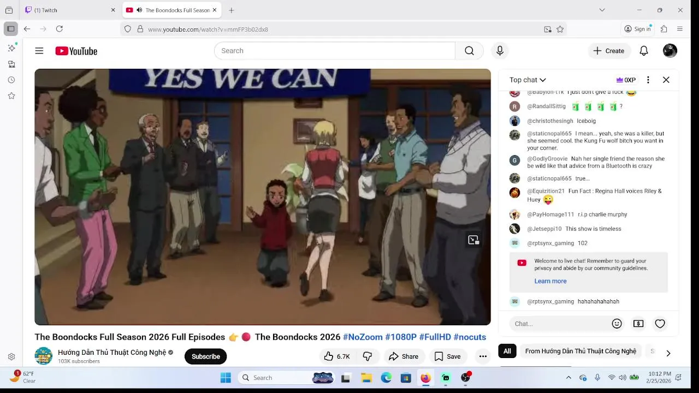Toggle the Firefox sidebar panel
The width and height of the screenshot is (699, 393).
pos(10,29)
